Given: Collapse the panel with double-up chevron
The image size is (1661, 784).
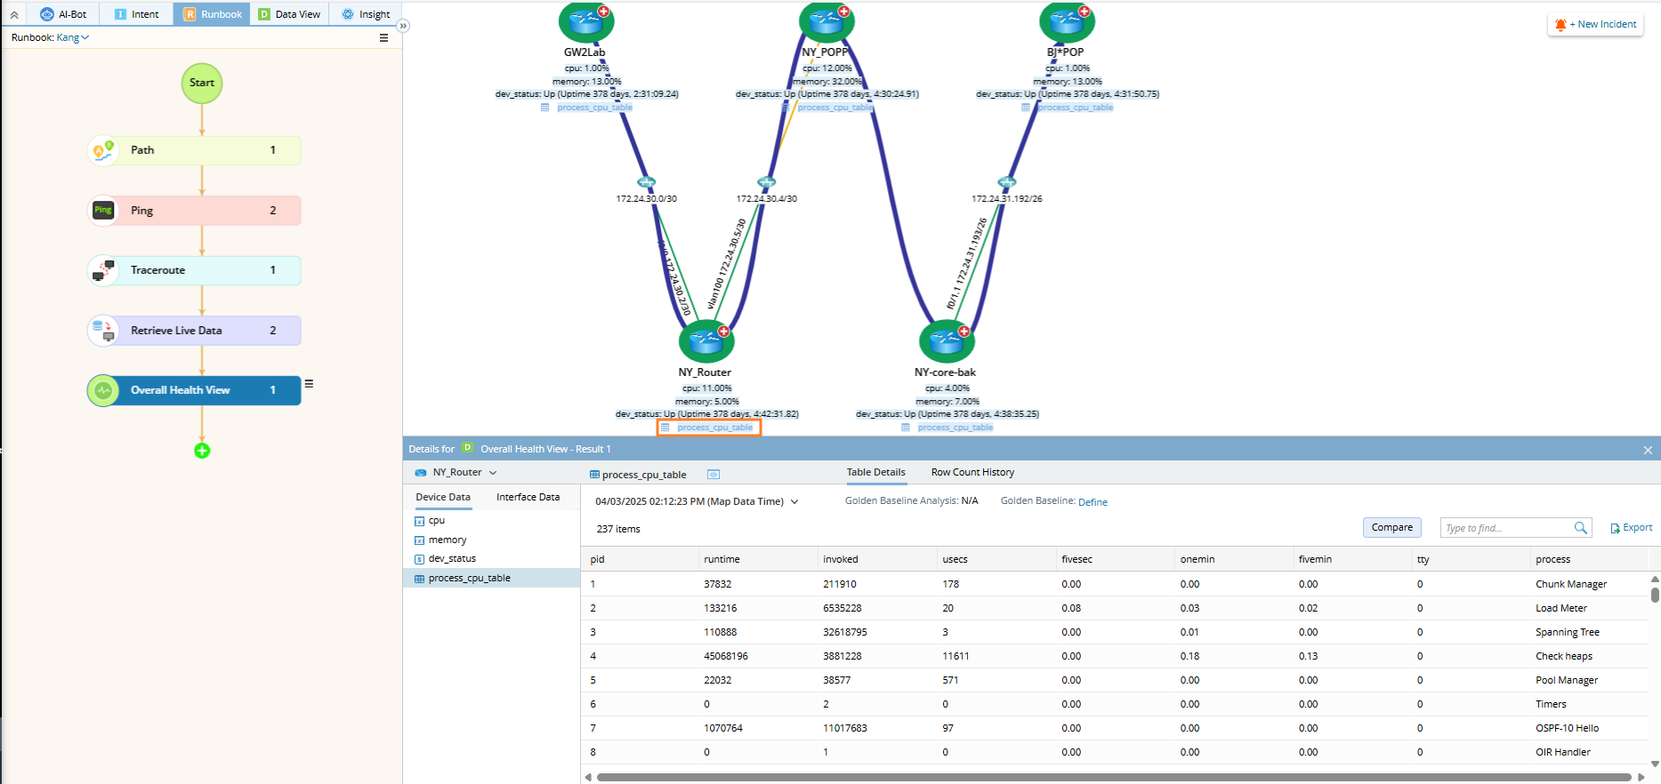Looking at the screenshot, I should point(14,14).
